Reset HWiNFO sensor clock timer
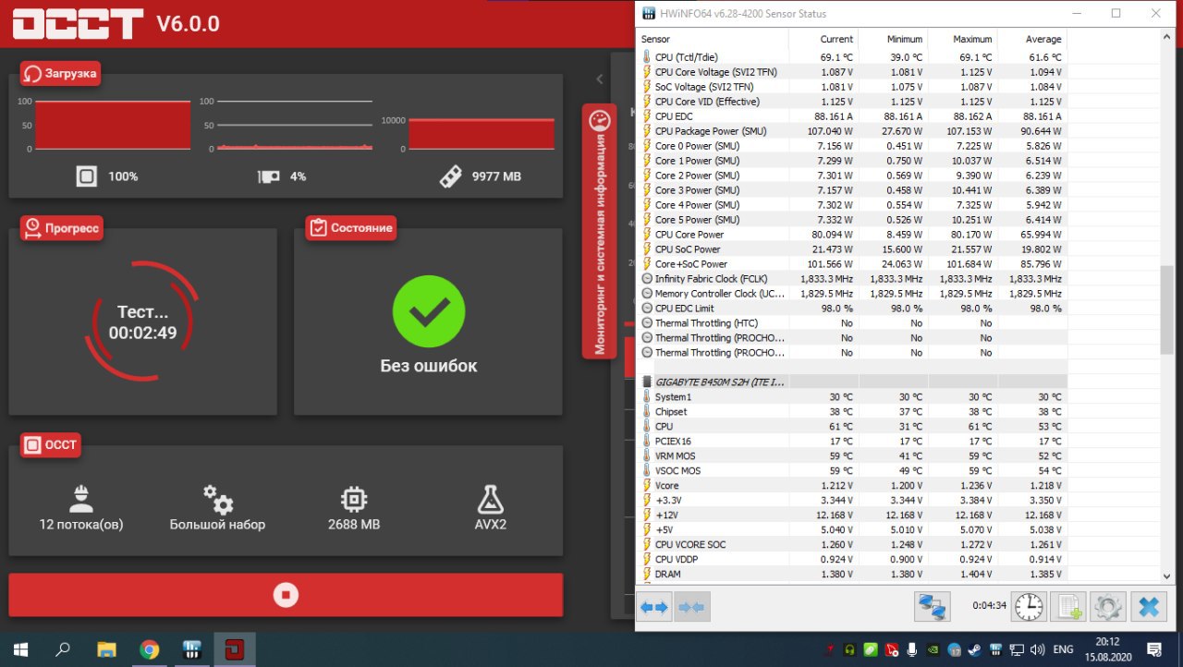1183x667 pixels. click(x=1029, y=606)
